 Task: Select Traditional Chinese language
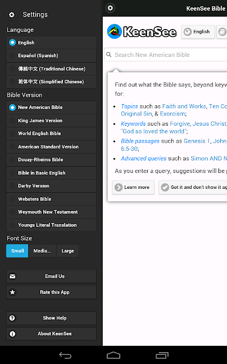tap(51, 69)
